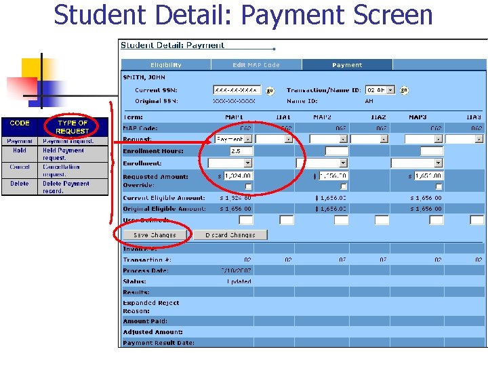
Task: Open the IIA3 Request dropdown
Action: coord(464,139)
